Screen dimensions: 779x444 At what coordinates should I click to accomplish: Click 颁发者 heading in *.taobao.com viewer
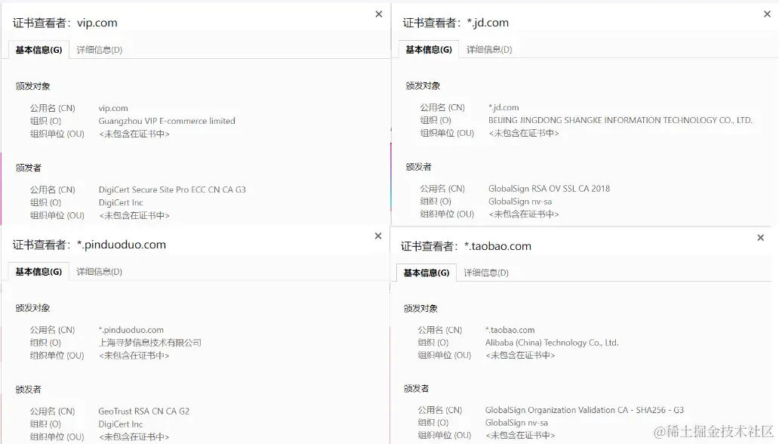coord(417,388)
